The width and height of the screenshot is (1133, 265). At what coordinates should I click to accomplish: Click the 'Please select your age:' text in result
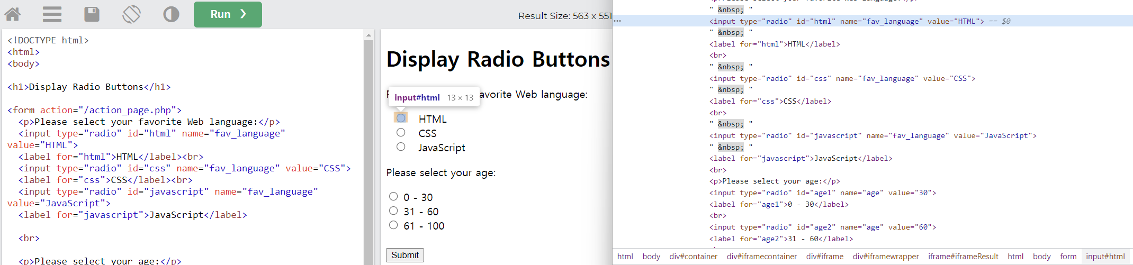tap(441, 173)
